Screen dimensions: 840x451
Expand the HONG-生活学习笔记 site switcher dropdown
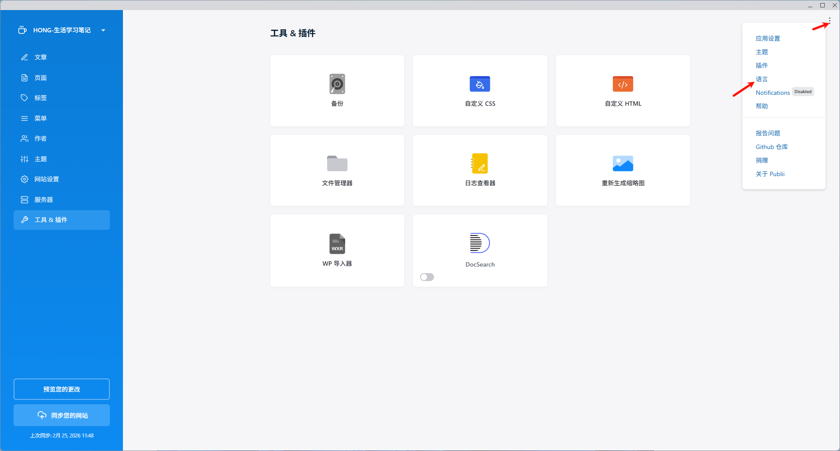click(103, 30)
